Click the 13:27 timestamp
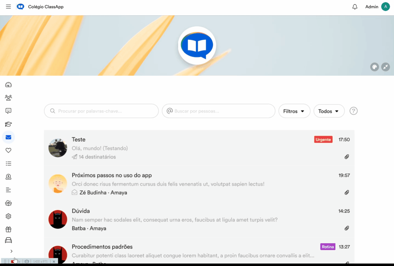 344,247
